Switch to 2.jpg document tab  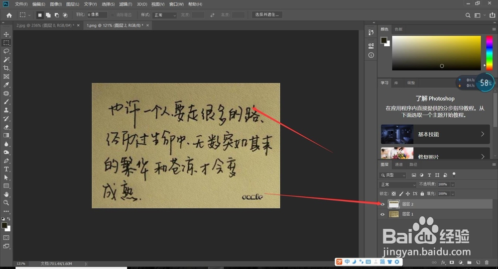pyautogui.click(x=45, y=25)
